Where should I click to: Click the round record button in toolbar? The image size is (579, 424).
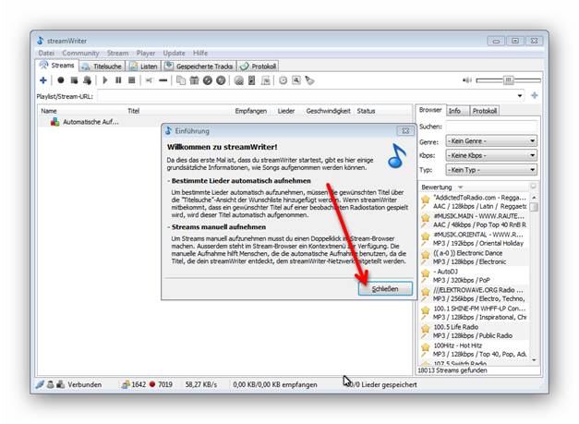61,80
